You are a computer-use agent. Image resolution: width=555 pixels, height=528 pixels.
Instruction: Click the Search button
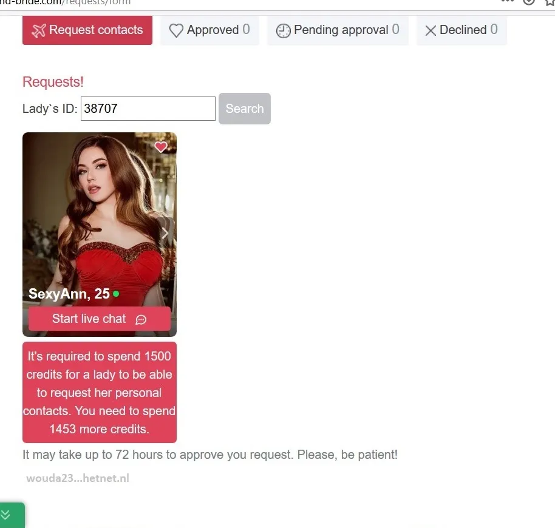[245, 109]
